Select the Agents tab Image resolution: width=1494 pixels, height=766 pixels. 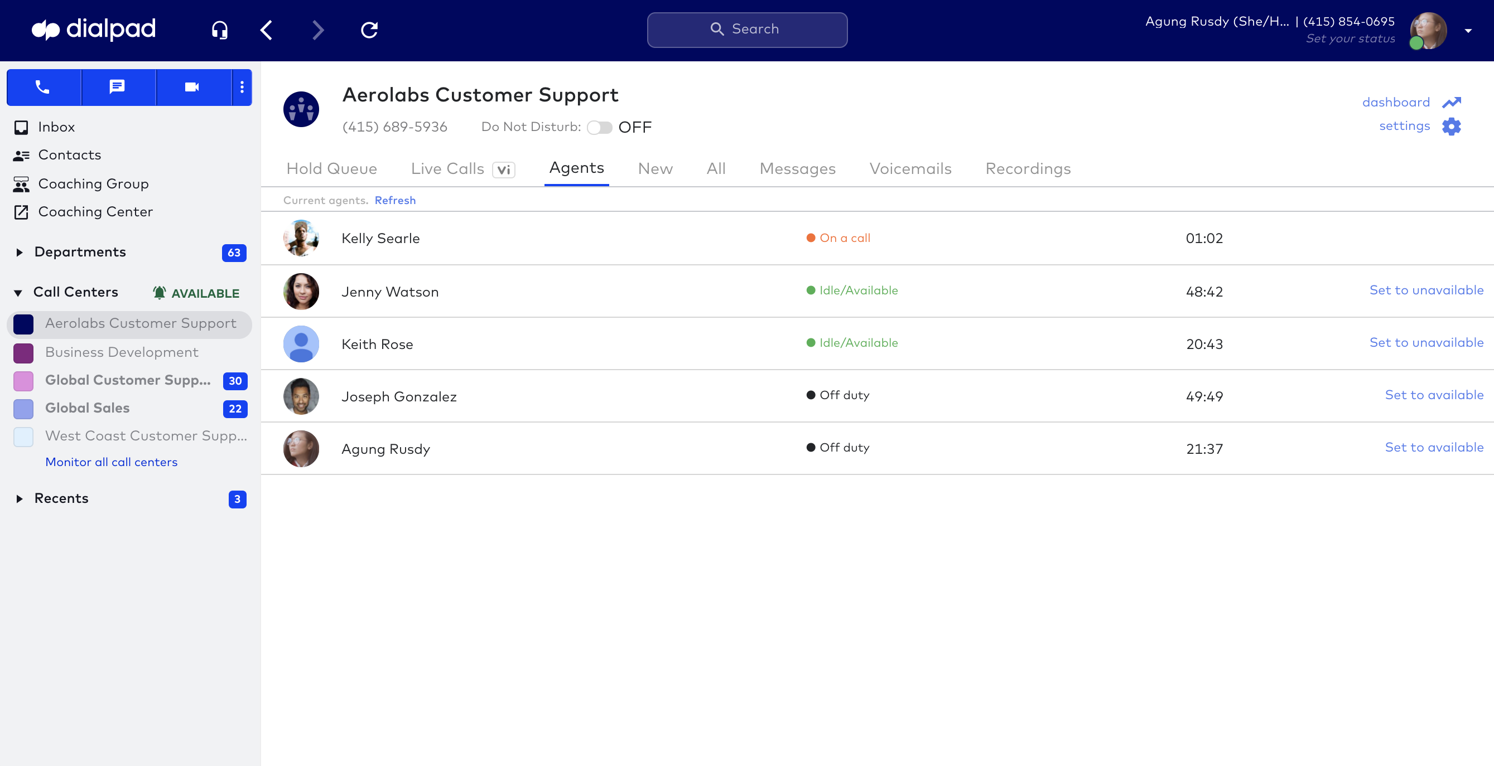(x=576, y=168)
